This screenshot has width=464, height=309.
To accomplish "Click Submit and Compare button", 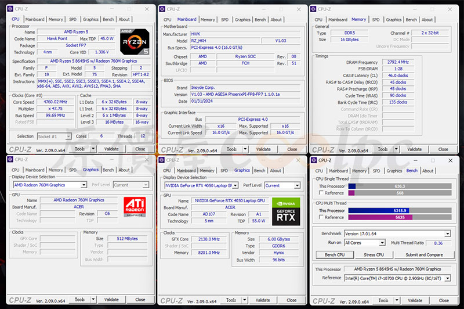I will [x=424, y=255].
